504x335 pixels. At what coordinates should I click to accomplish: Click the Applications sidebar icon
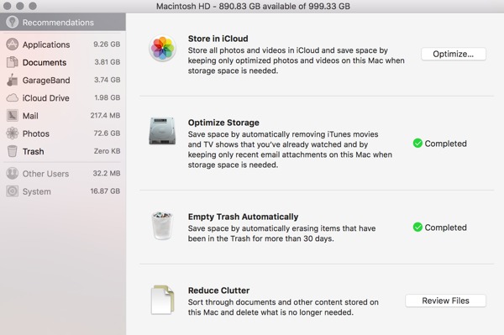coord(13,44)
